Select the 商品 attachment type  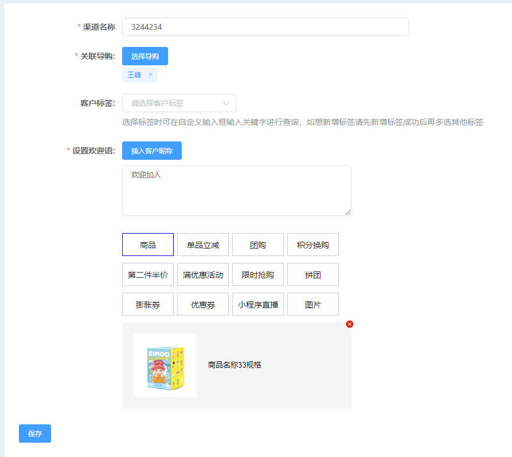point(147,245)
